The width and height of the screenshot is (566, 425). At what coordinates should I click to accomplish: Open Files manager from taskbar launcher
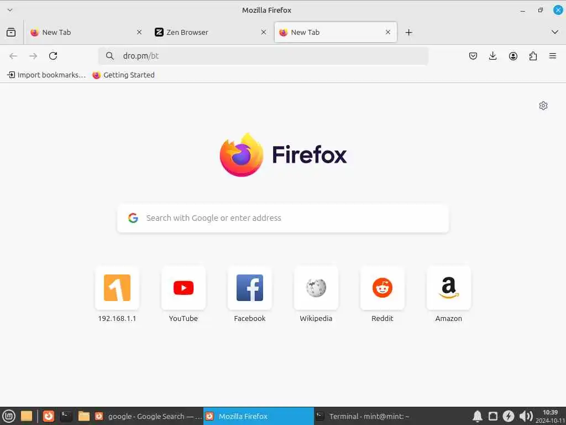point(84,416)
